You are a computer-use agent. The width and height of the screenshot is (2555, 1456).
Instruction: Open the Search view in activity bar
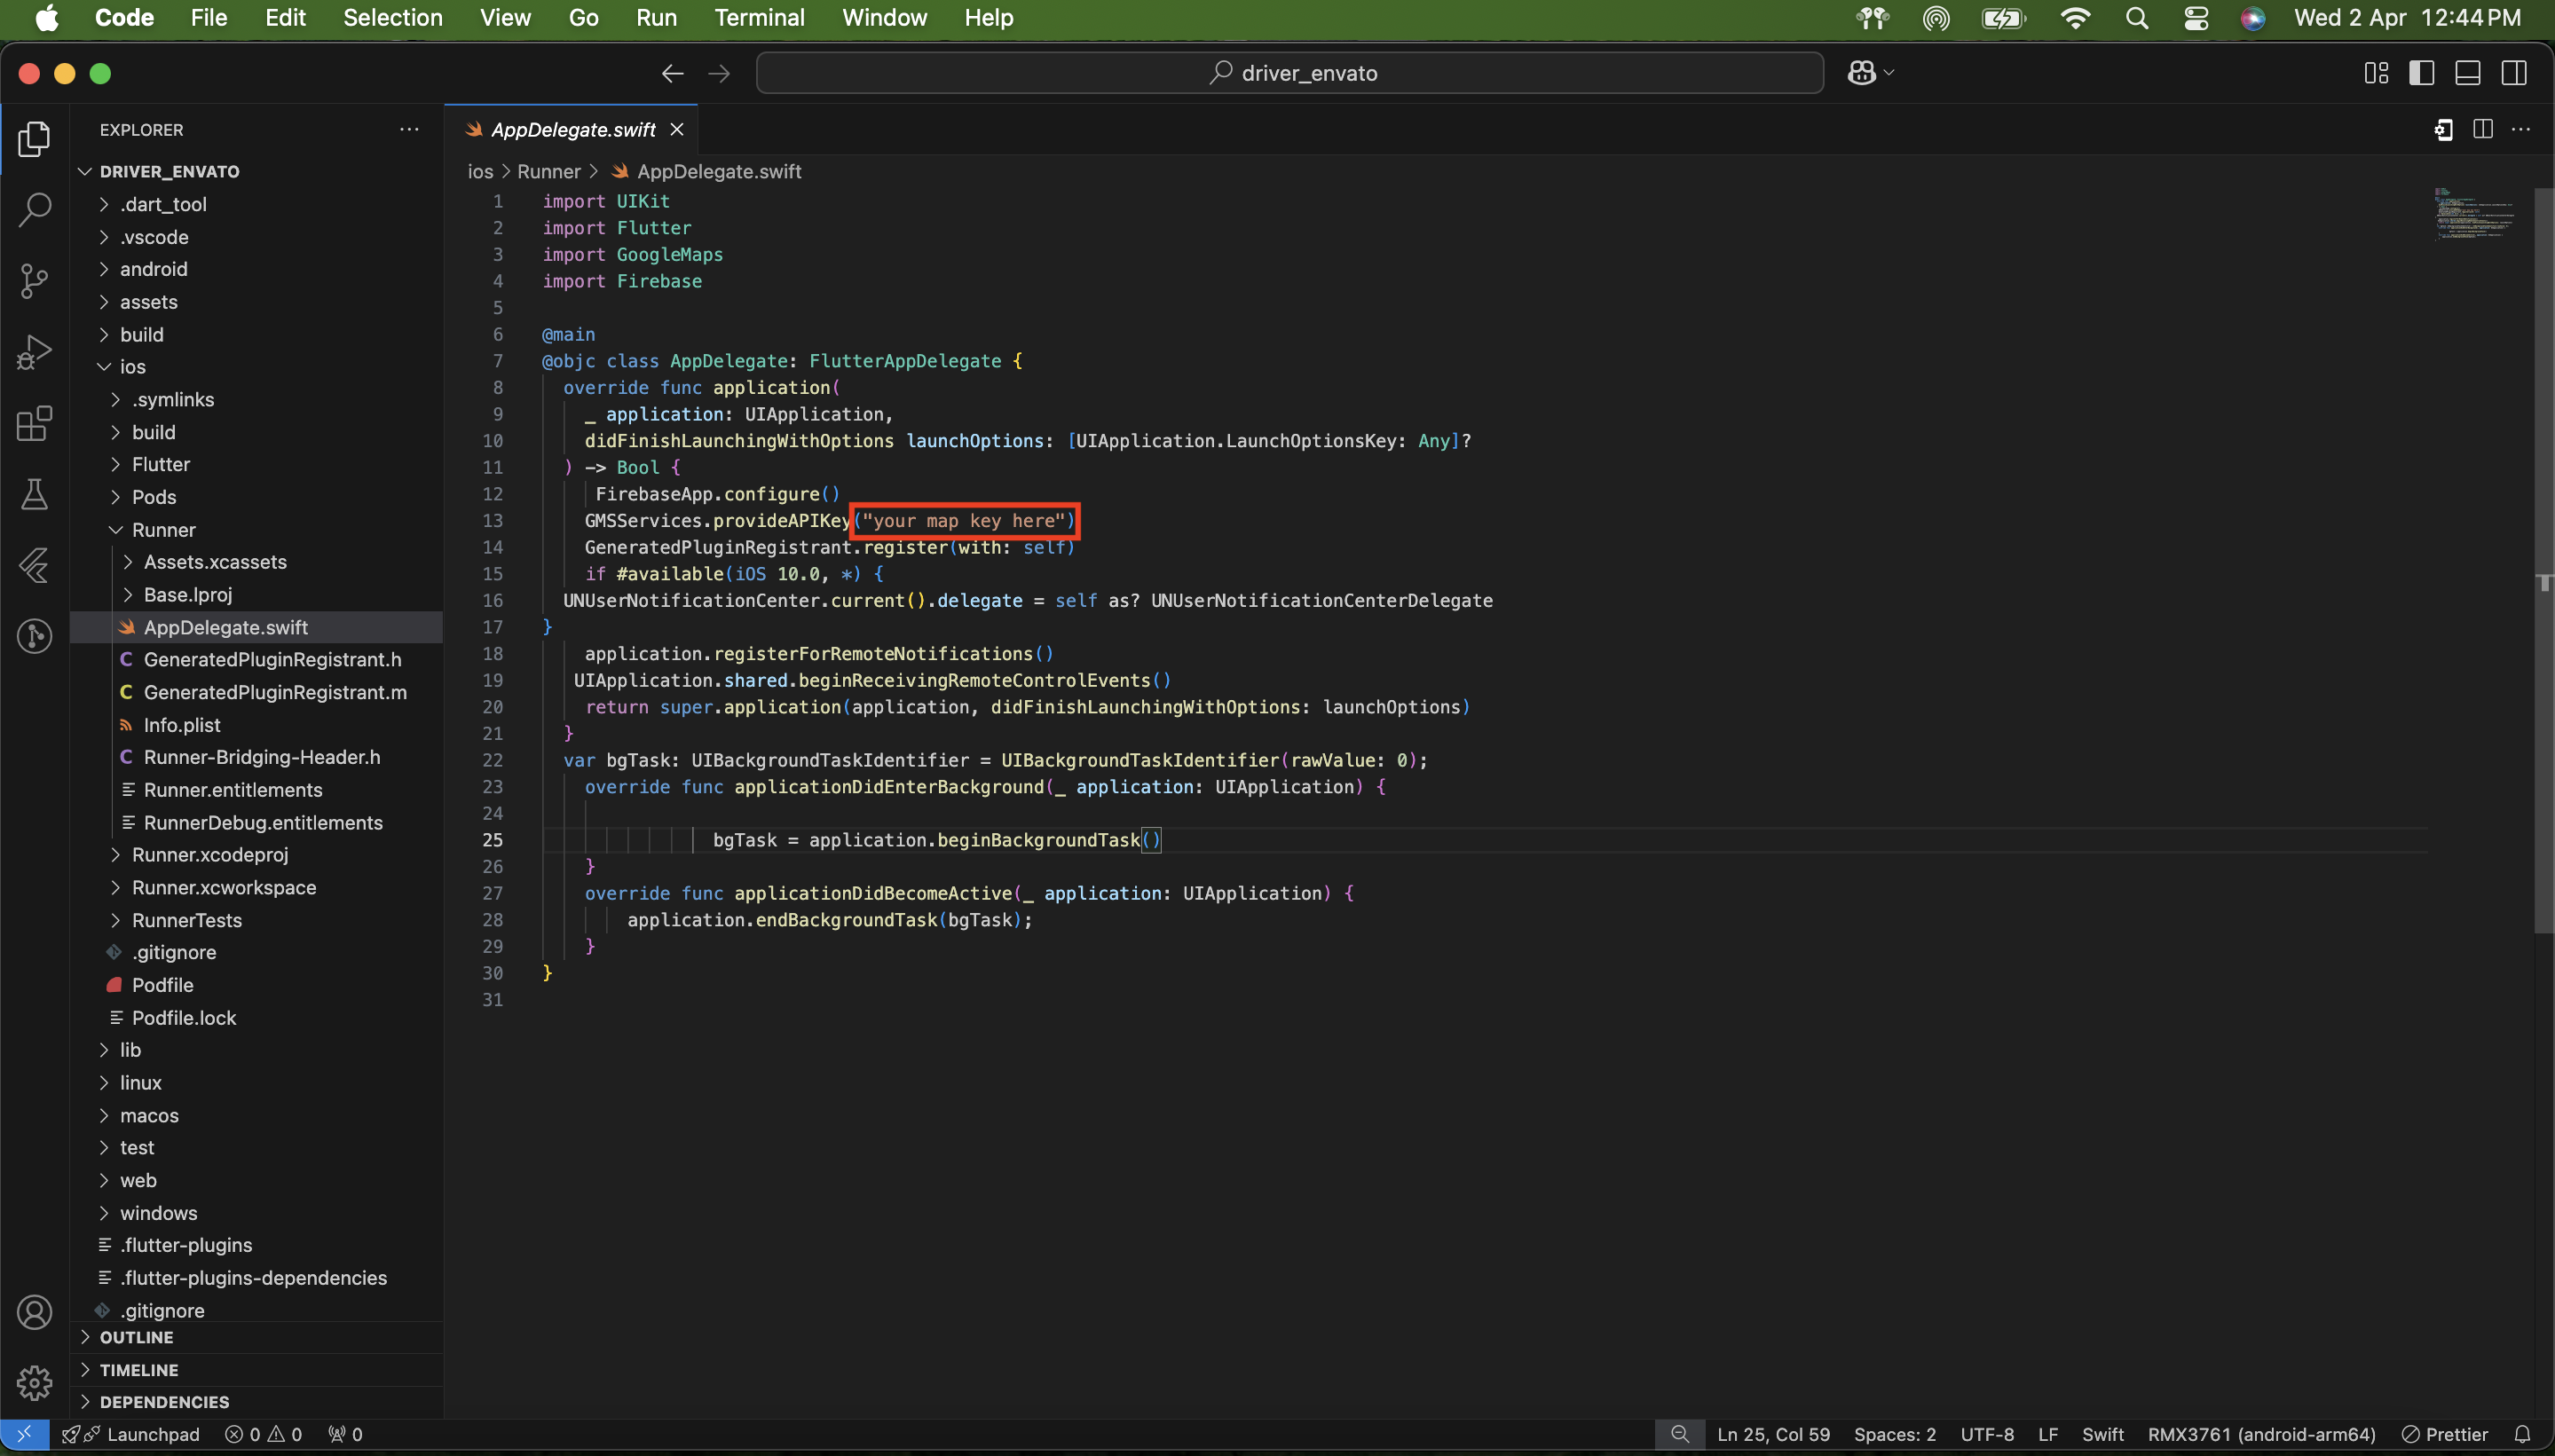(x=35, y=210)
